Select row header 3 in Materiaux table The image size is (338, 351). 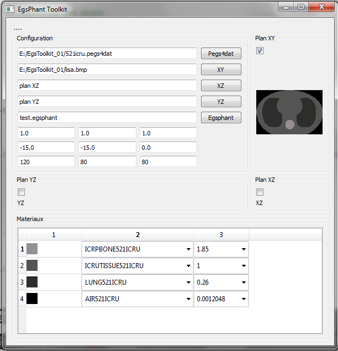coord(22,282)
